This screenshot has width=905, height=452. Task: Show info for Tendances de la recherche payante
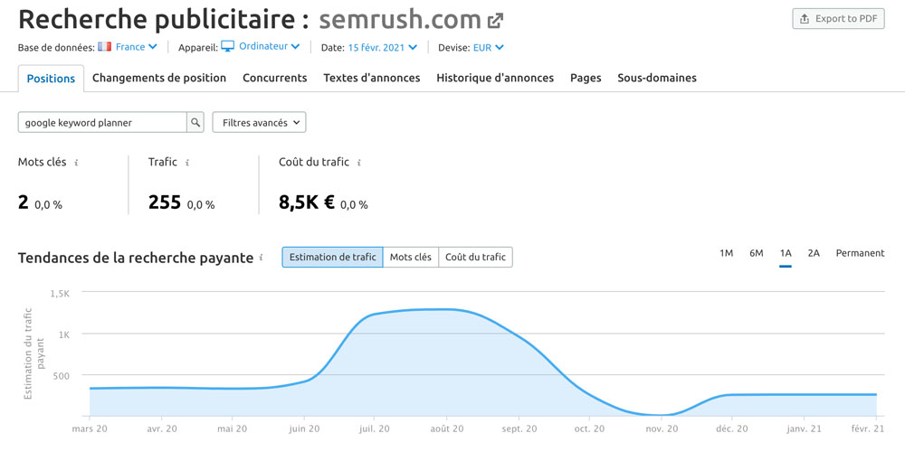[x=262, y=258]
